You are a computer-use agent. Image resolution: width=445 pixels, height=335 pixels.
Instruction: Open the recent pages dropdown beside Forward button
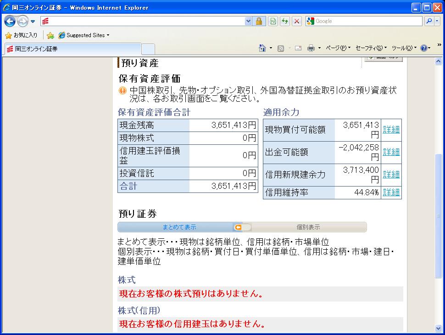point(33,22)
